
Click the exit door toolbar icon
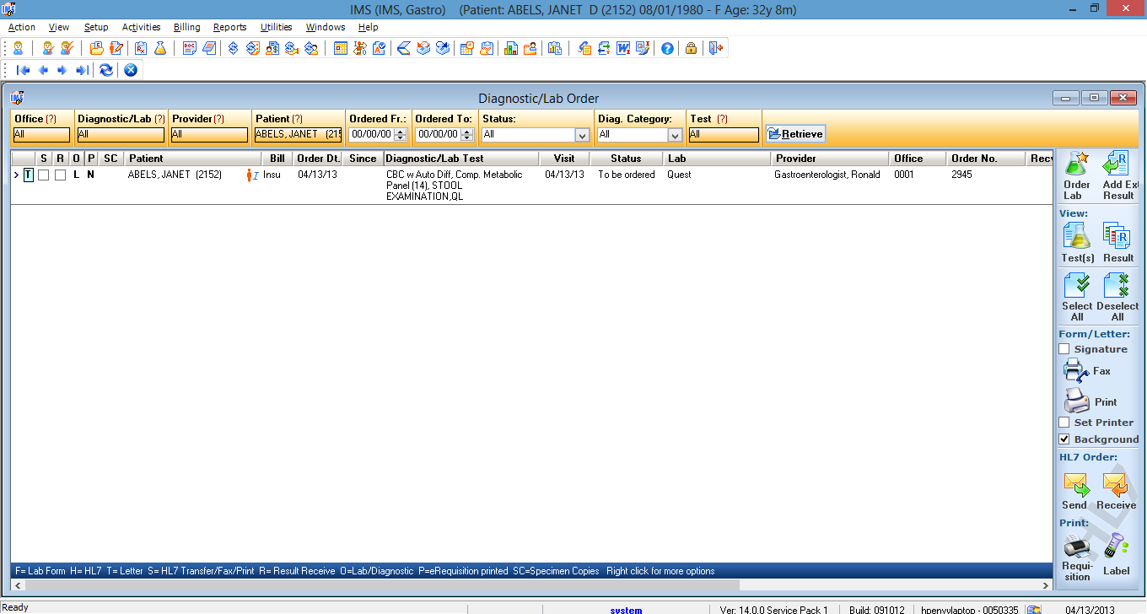click(716, 48)
